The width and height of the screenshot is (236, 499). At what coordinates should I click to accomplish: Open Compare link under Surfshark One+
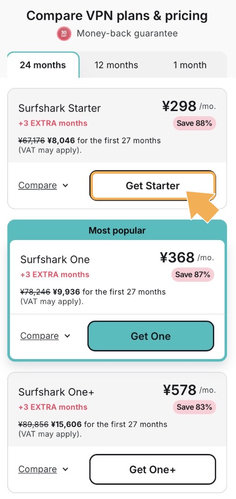(37, 470)
